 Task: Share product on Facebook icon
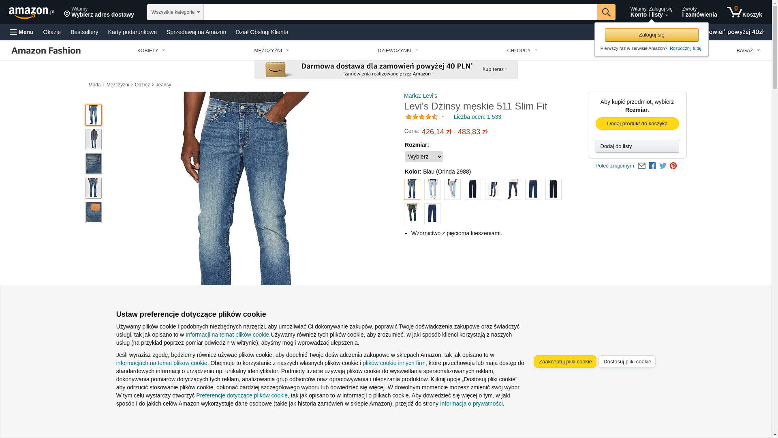(652, 166)
